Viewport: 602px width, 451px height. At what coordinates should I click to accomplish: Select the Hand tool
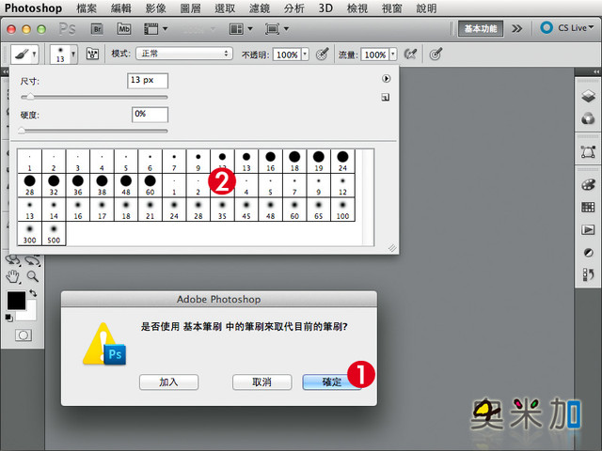click(x=13, y=276)
